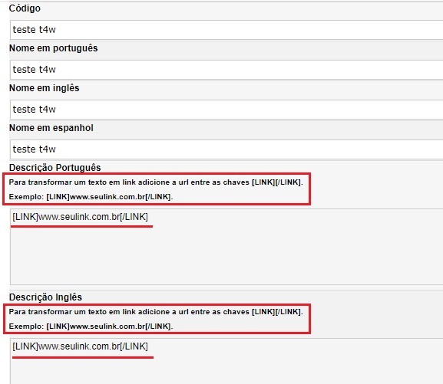Click the Código field label
The image size is (443, 384).
25,8
